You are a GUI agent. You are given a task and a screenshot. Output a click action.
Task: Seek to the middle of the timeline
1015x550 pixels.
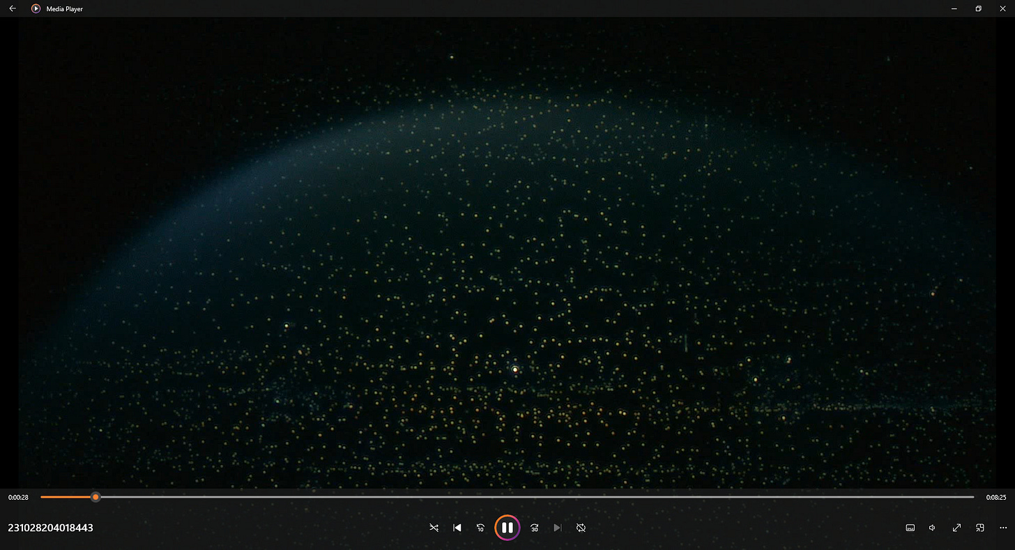tap(507, 497)
